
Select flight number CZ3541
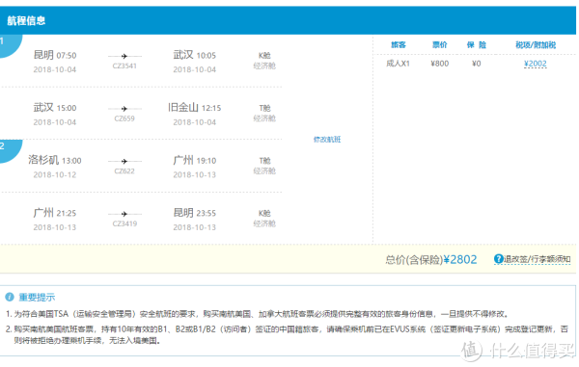click(124, 66)
